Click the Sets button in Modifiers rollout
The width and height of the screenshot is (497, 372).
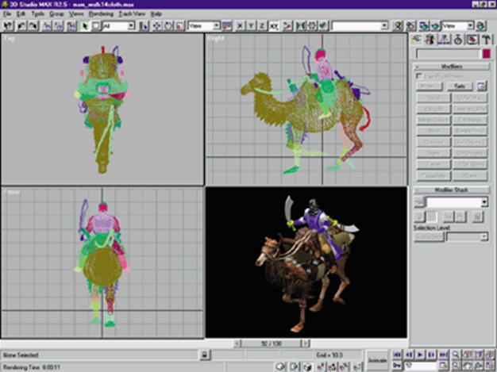[x=458, y=85]
